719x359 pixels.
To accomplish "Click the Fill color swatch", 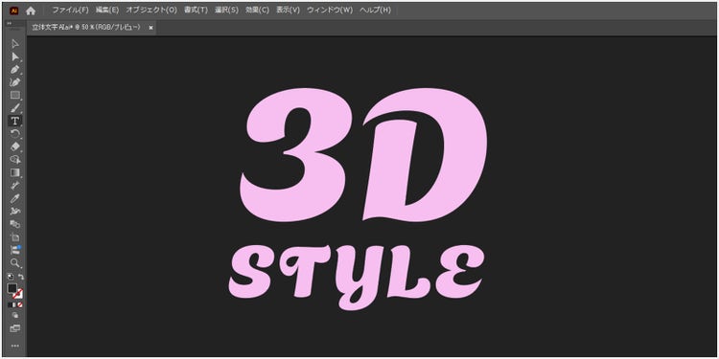I will (x=12, y=288).
